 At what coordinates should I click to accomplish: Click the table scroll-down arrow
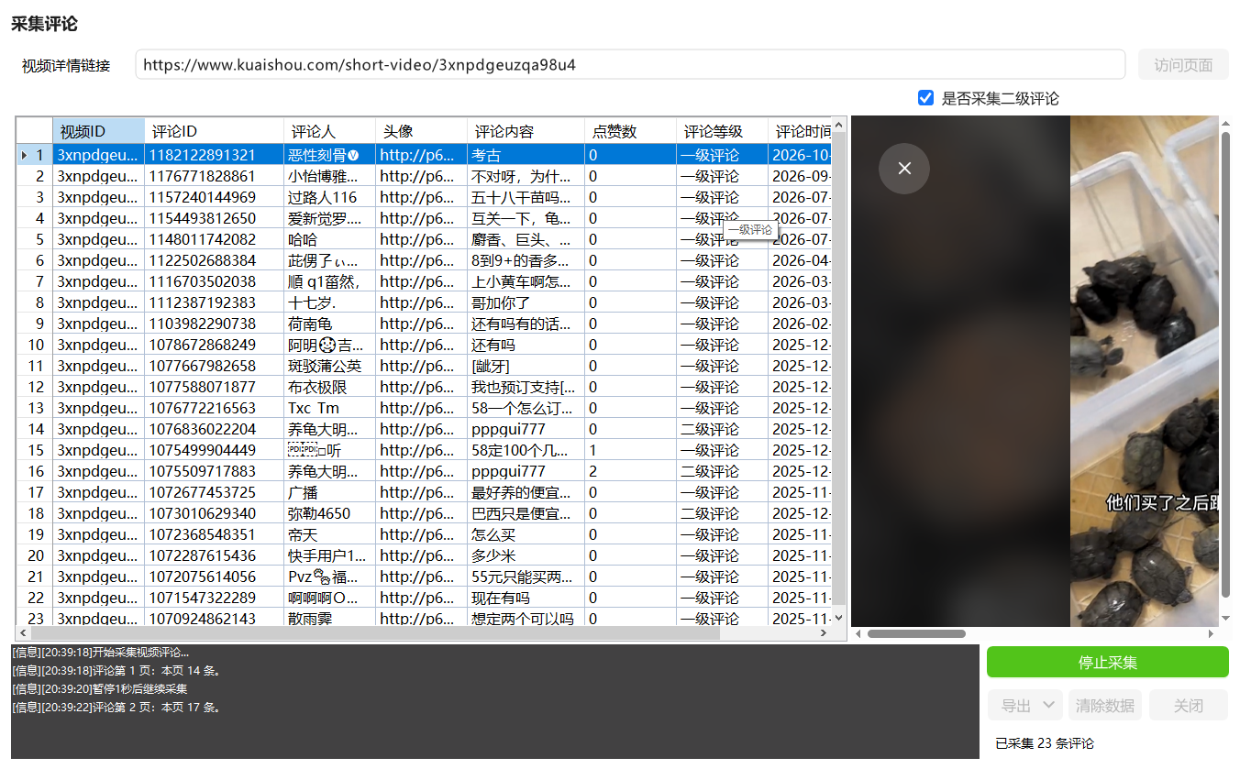tap(838, 618)
